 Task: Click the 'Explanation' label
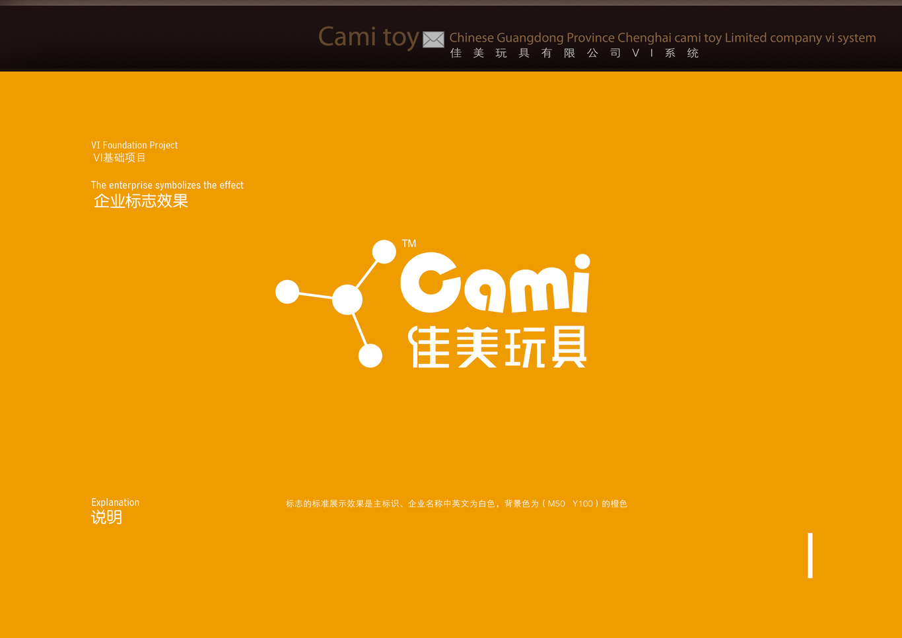[x=116, y=503]
